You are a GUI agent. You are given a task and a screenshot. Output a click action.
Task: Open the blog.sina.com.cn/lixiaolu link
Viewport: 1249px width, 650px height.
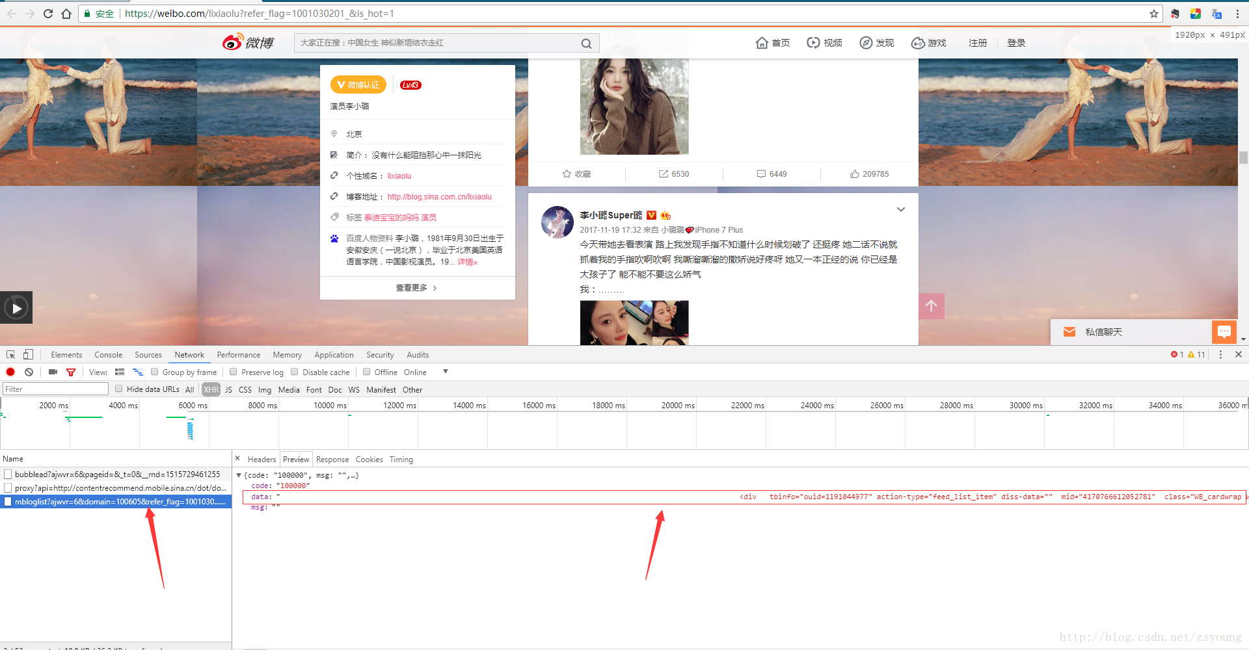click(x=440, y=197)
